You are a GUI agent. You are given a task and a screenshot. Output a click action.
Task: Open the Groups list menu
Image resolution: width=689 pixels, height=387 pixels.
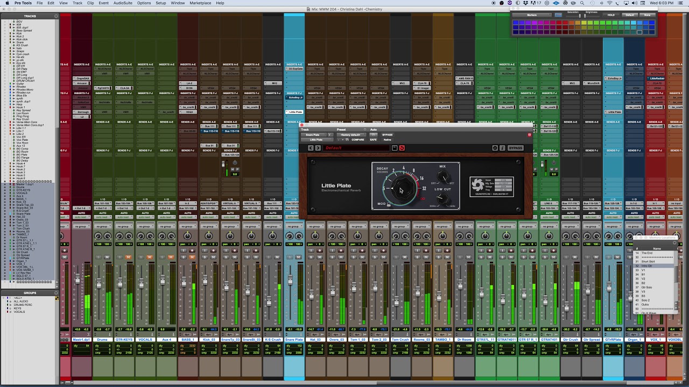click(56, 293)
